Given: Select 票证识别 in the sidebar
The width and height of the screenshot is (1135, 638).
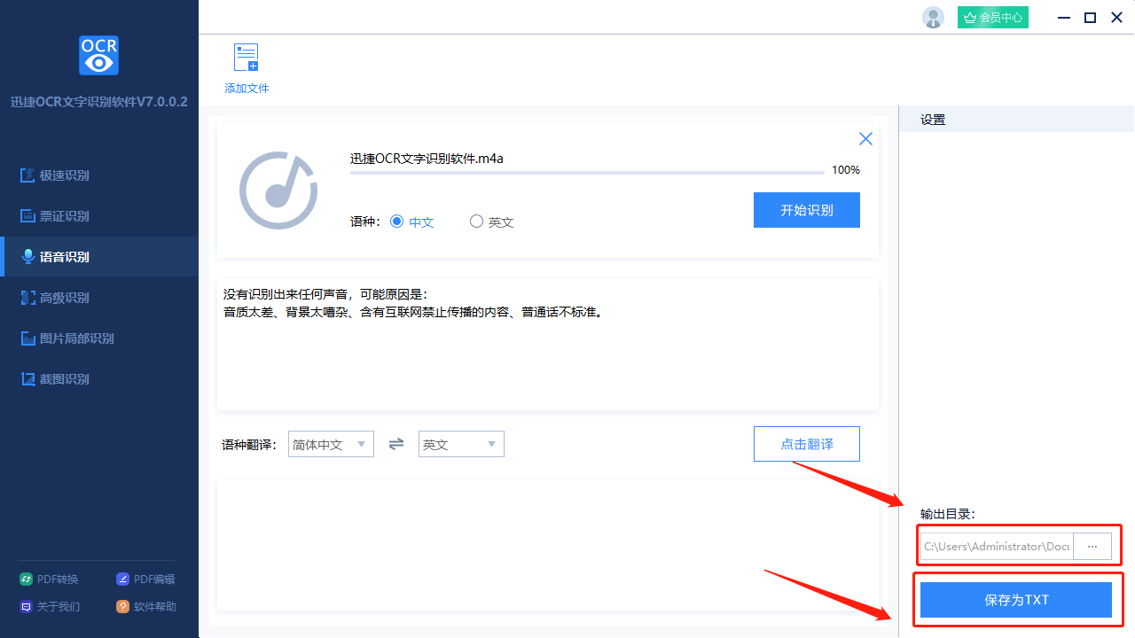Looking at the screenshot, I should [99, 216].
